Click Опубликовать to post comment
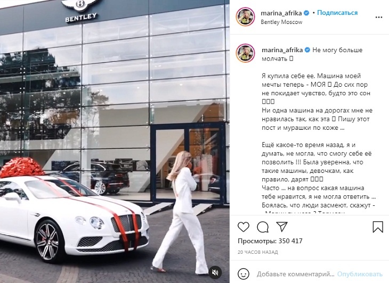The image size is (389, 283). 360,274
